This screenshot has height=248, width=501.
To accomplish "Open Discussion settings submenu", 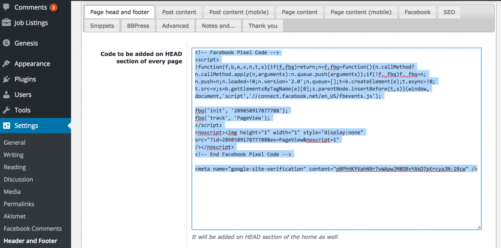I will tap(18, 180).
